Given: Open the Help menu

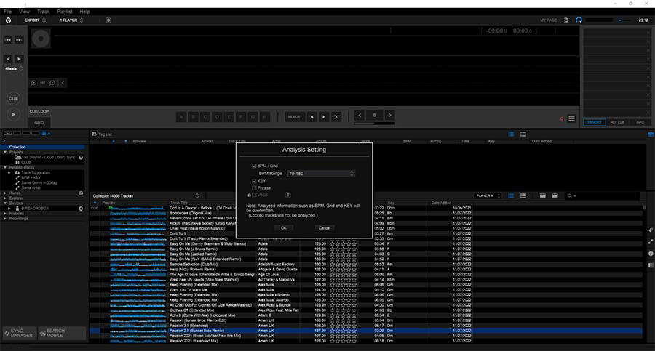Looking at the screenshot, I should (x=85, y=12).
